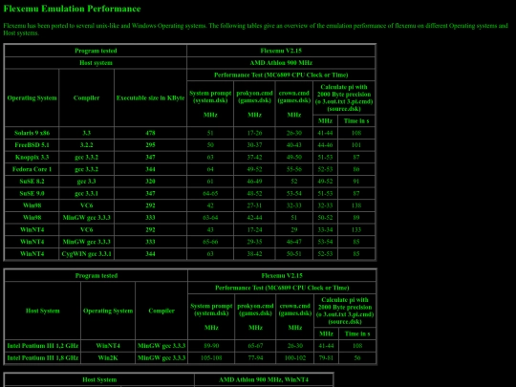516x387 pixels.
Task: Click the 77-94 prokyon.cmd value
Action: coord(255,358)
